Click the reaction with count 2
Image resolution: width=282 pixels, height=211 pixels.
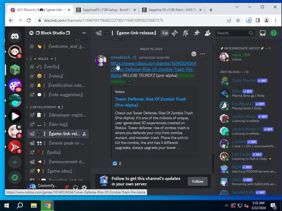click(117, 163)
